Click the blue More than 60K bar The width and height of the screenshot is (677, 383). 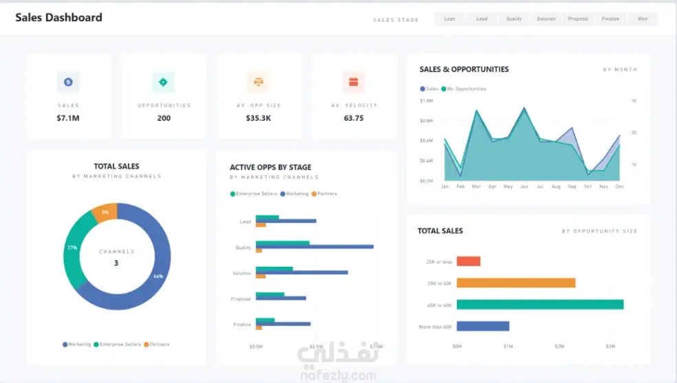click(x=483, y=326)
